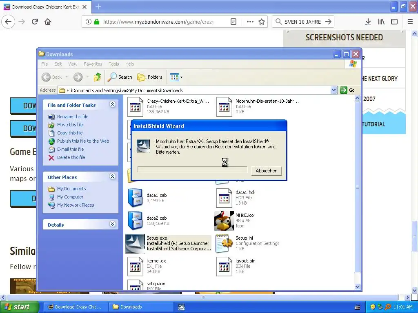Click Abbrechen in InstallShield Wizard
Image resolution: width=418 pixels, height=313 pixels.
(266, 171)
